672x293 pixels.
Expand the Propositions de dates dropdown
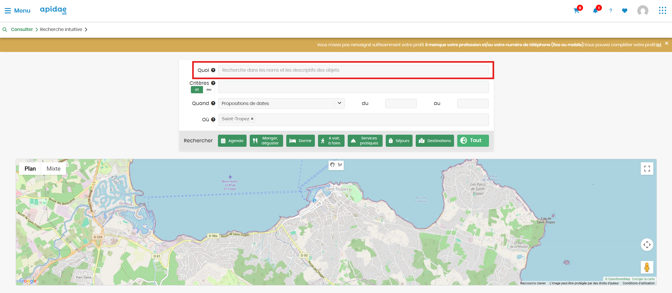click(339, 103)
